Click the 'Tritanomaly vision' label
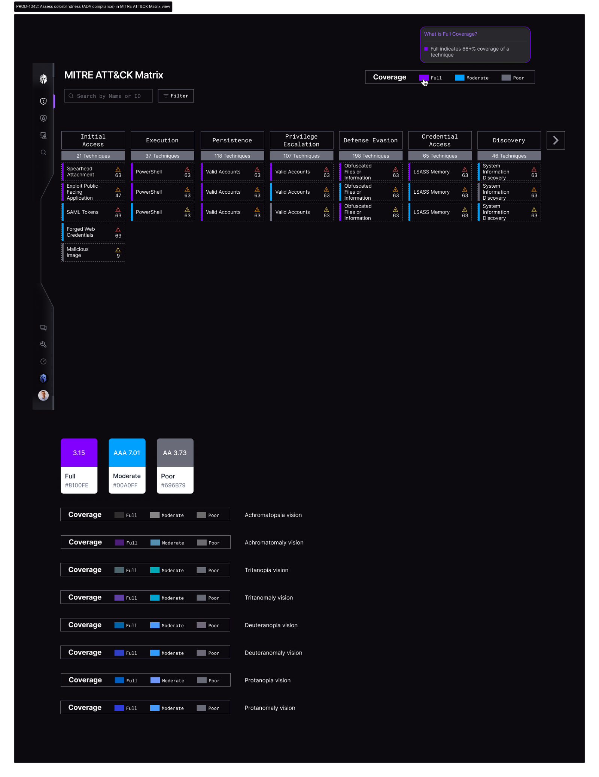 269,598
